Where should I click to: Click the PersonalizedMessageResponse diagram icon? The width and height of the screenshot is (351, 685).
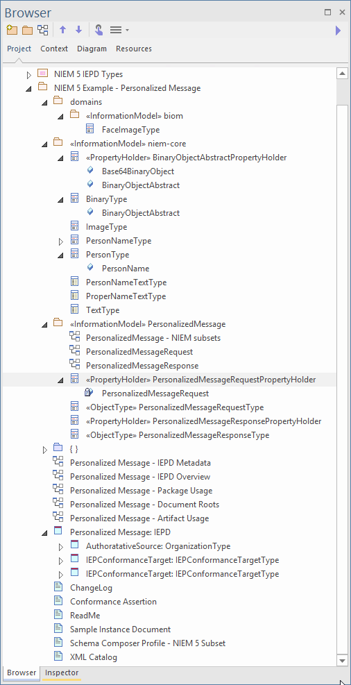pyautogui.click(x=75, y=365)
